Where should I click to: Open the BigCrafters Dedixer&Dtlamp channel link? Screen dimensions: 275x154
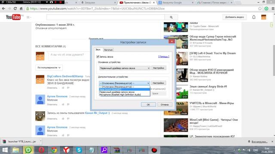tap(65, 76)
